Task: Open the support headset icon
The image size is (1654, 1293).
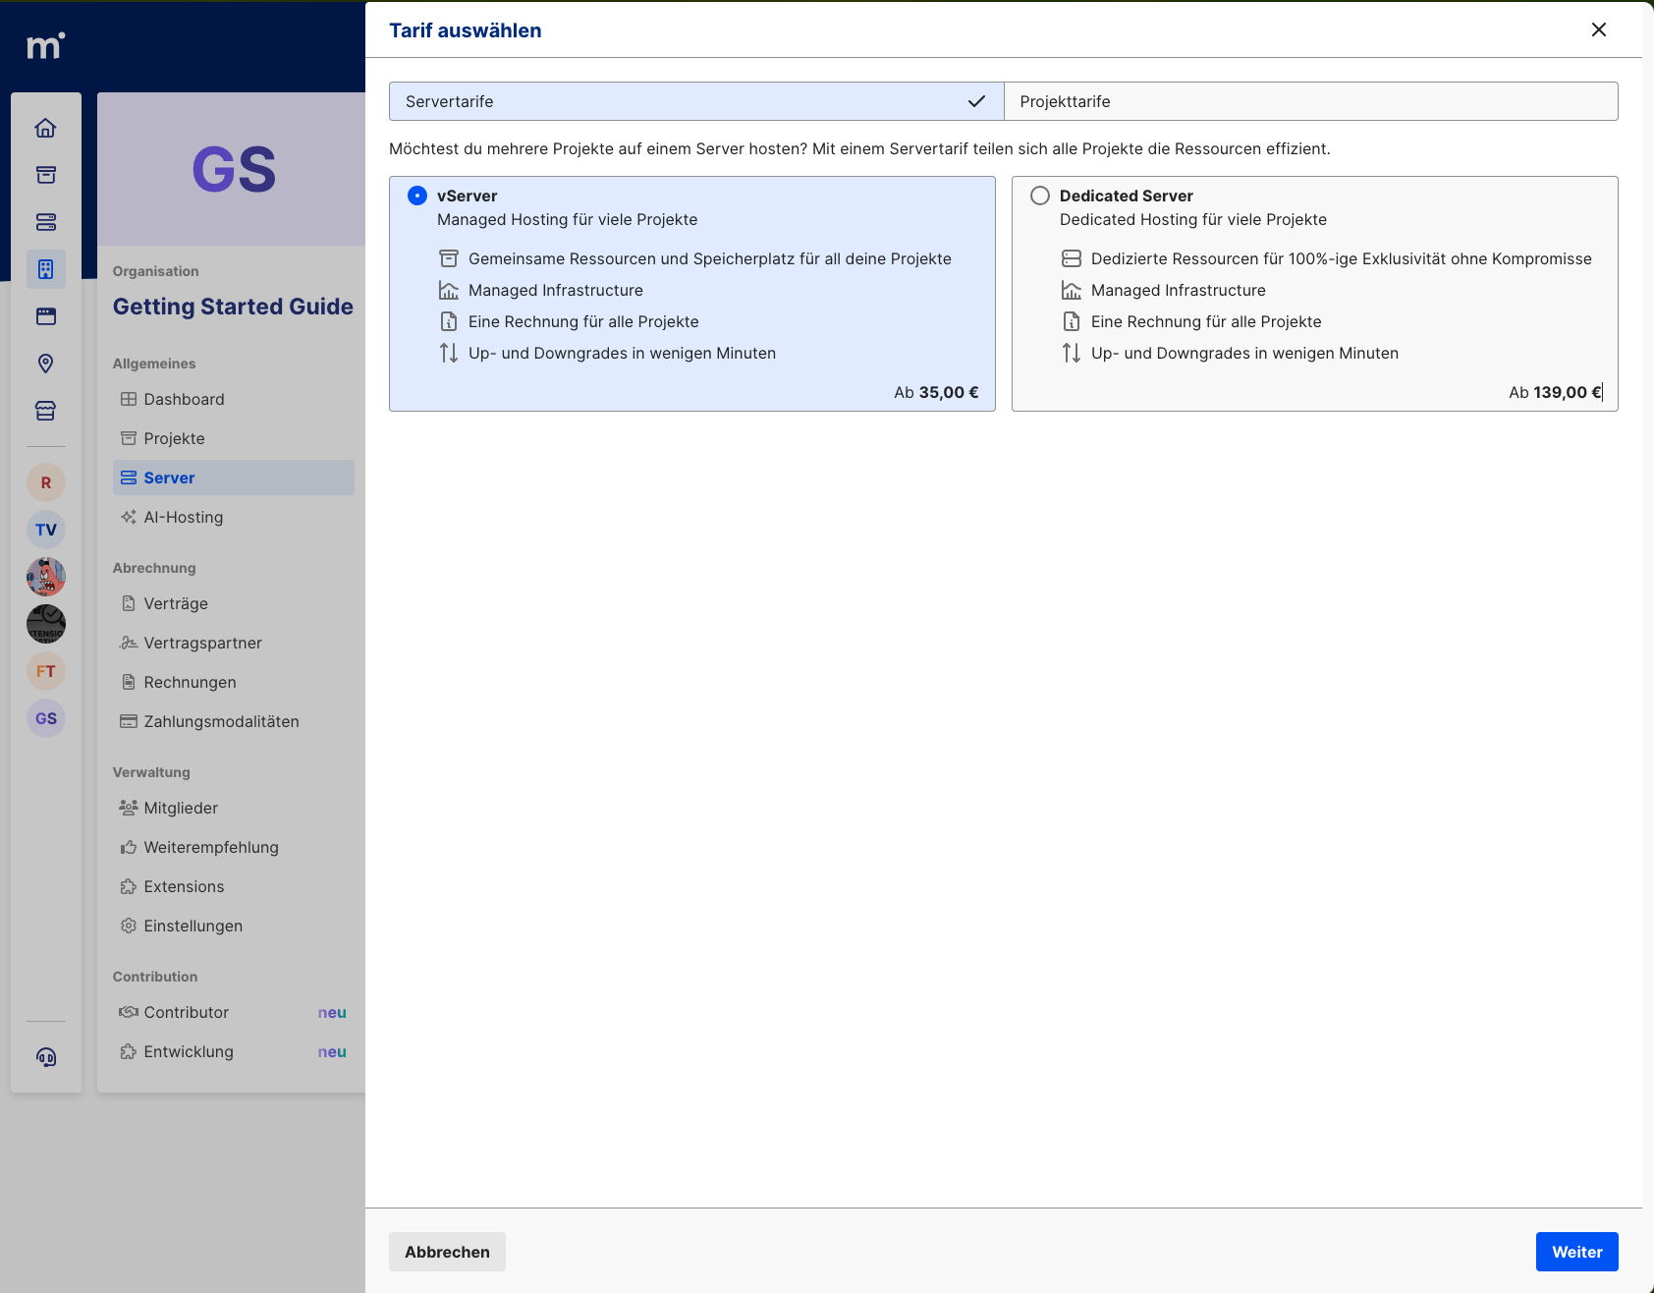Action: 46,1057
